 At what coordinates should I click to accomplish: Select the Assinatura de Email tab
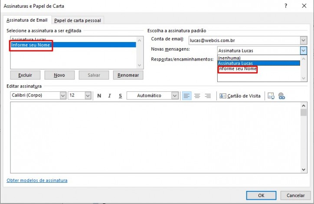(x=27, y=20)
